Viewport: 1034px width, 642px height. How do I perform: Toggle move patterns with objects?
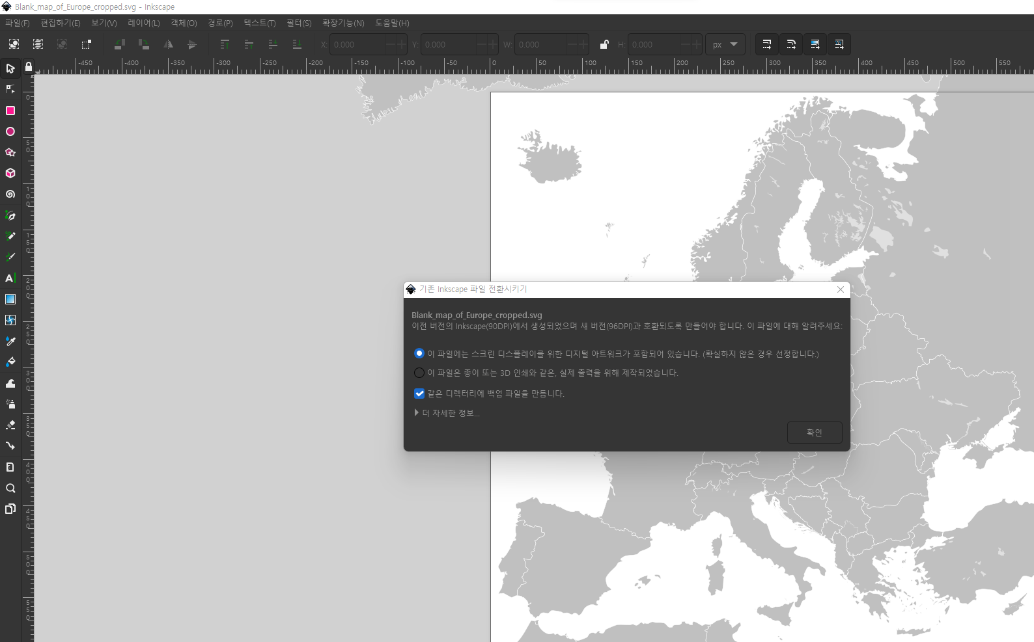(839, 44)
